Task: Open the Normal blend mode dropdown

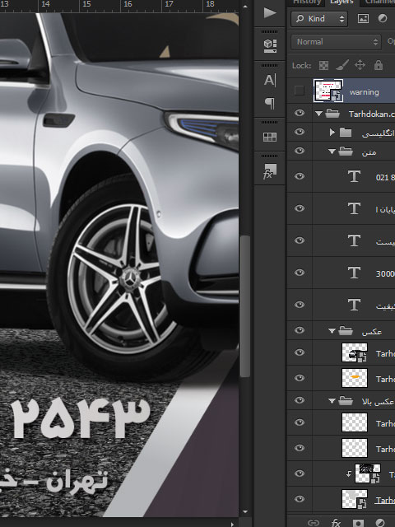Action: [x=336, y=42]
